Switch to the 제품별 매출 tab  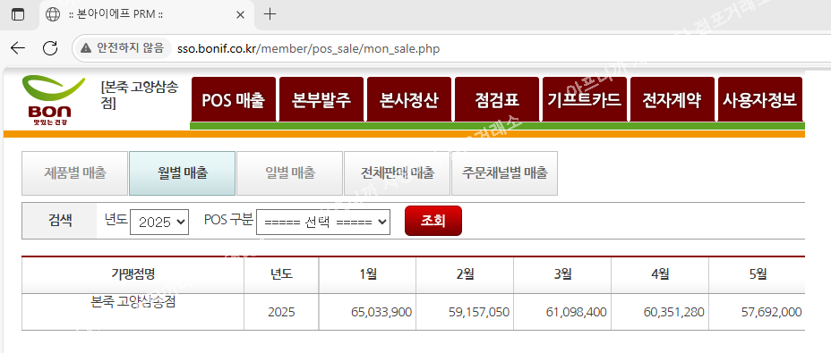click(74, 173)
